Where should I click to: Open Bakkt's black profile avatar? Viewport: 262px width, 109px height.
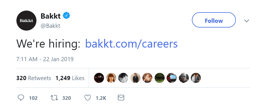click(x=26, y=21)
